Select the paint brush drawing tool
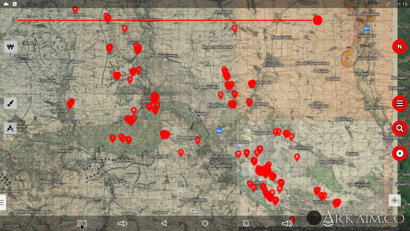 10,103
